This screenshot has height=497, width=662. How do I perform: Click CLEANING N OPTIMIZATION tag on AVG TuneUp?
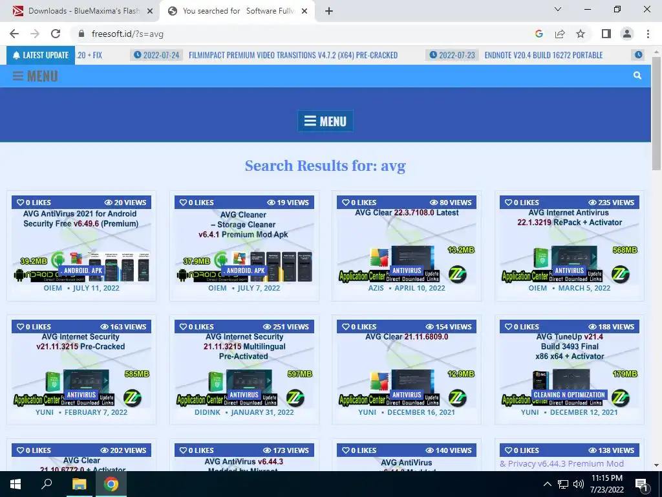click(569, 395)
